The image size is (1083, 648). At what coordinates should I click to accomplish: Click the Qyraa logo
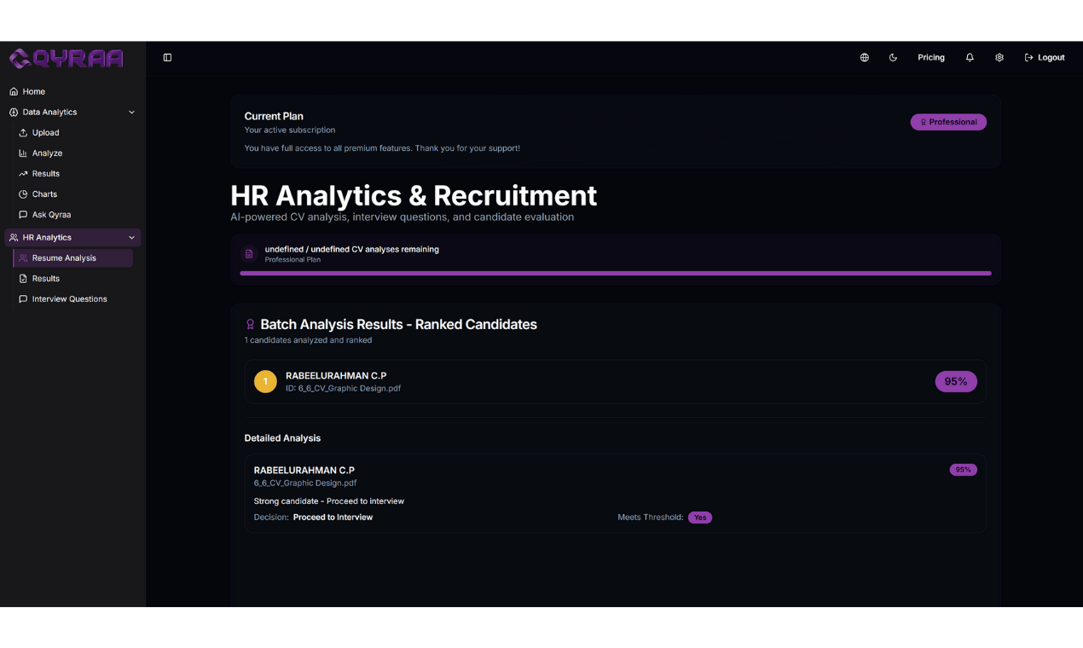coord(66,57)
